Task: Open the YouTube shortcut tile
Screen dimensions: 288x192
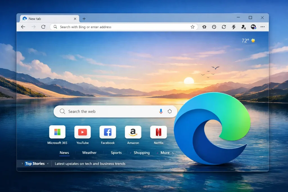Action: (x=82, y=132)
